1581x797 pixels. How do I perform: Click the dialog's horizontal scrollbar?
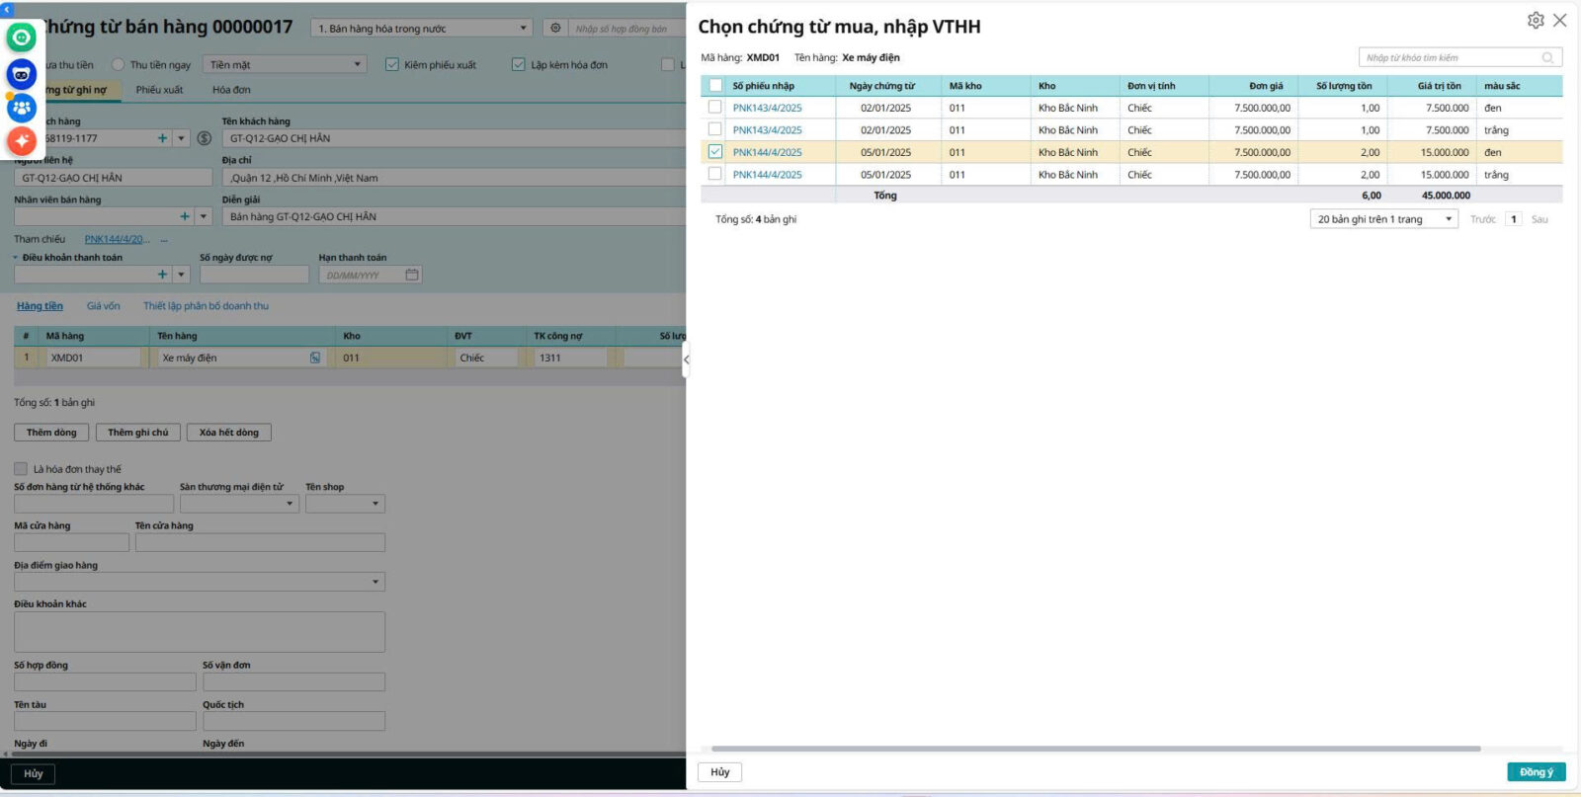(1096, 749)
